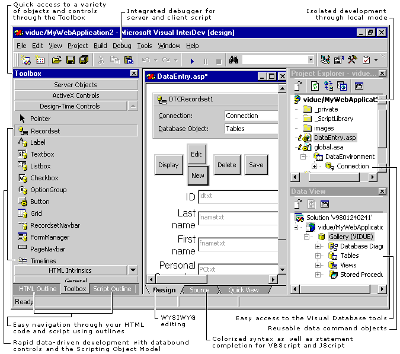
Task: Click the Save floppy disk icon
Action: point(71,60)
